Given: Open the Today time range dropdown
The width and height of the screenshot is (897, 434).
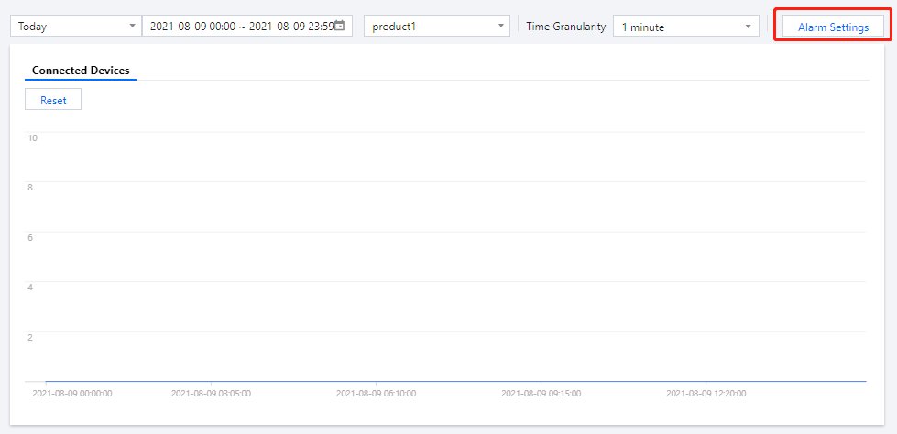Looking at the screenshot, I should click(75, 26).
